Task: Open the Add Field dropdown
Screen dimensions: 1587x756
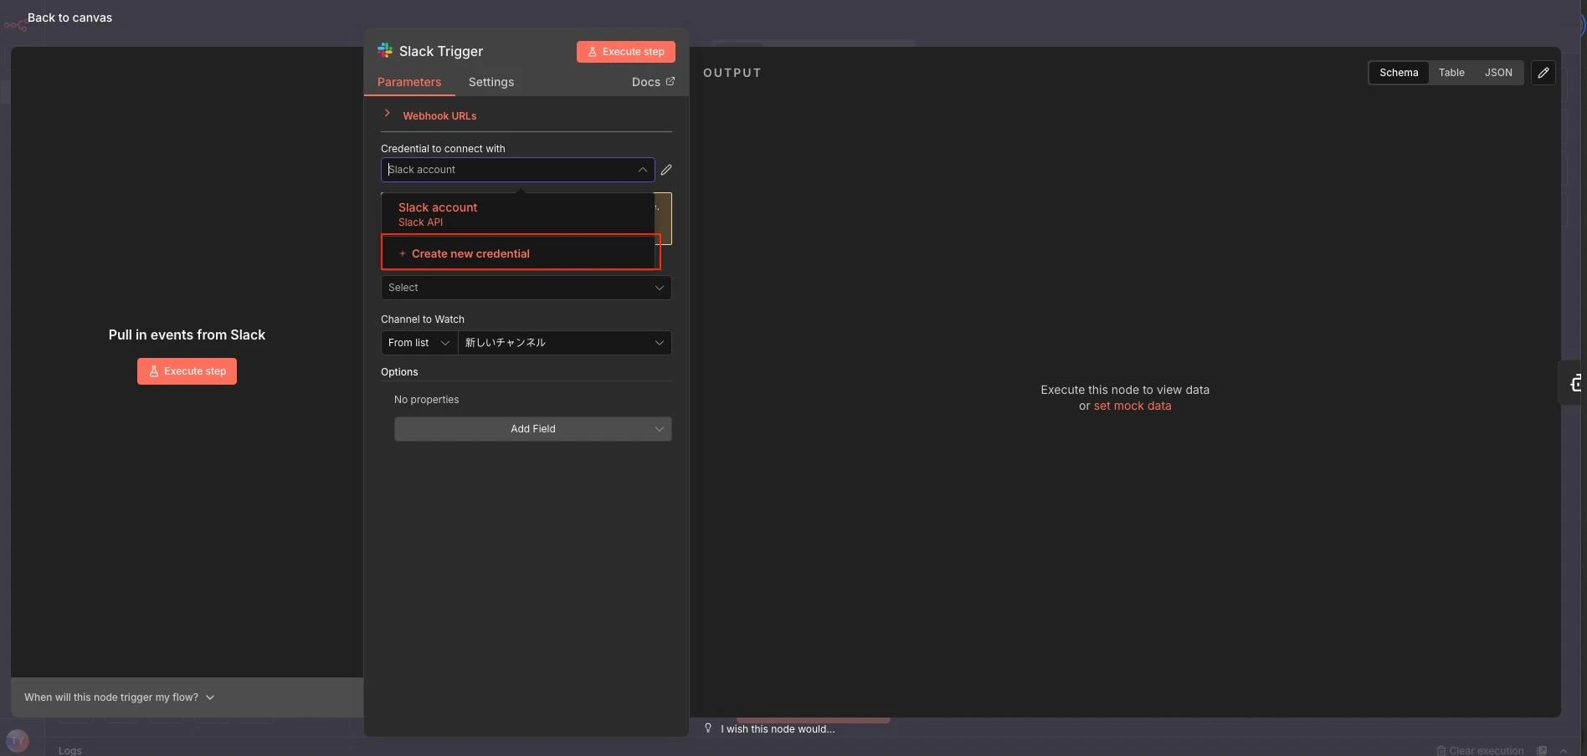Action: coord(533,429)
